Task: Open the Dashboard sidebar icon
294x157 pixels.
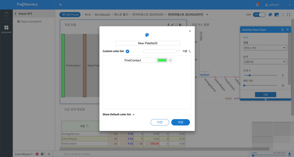Action: 6,29
